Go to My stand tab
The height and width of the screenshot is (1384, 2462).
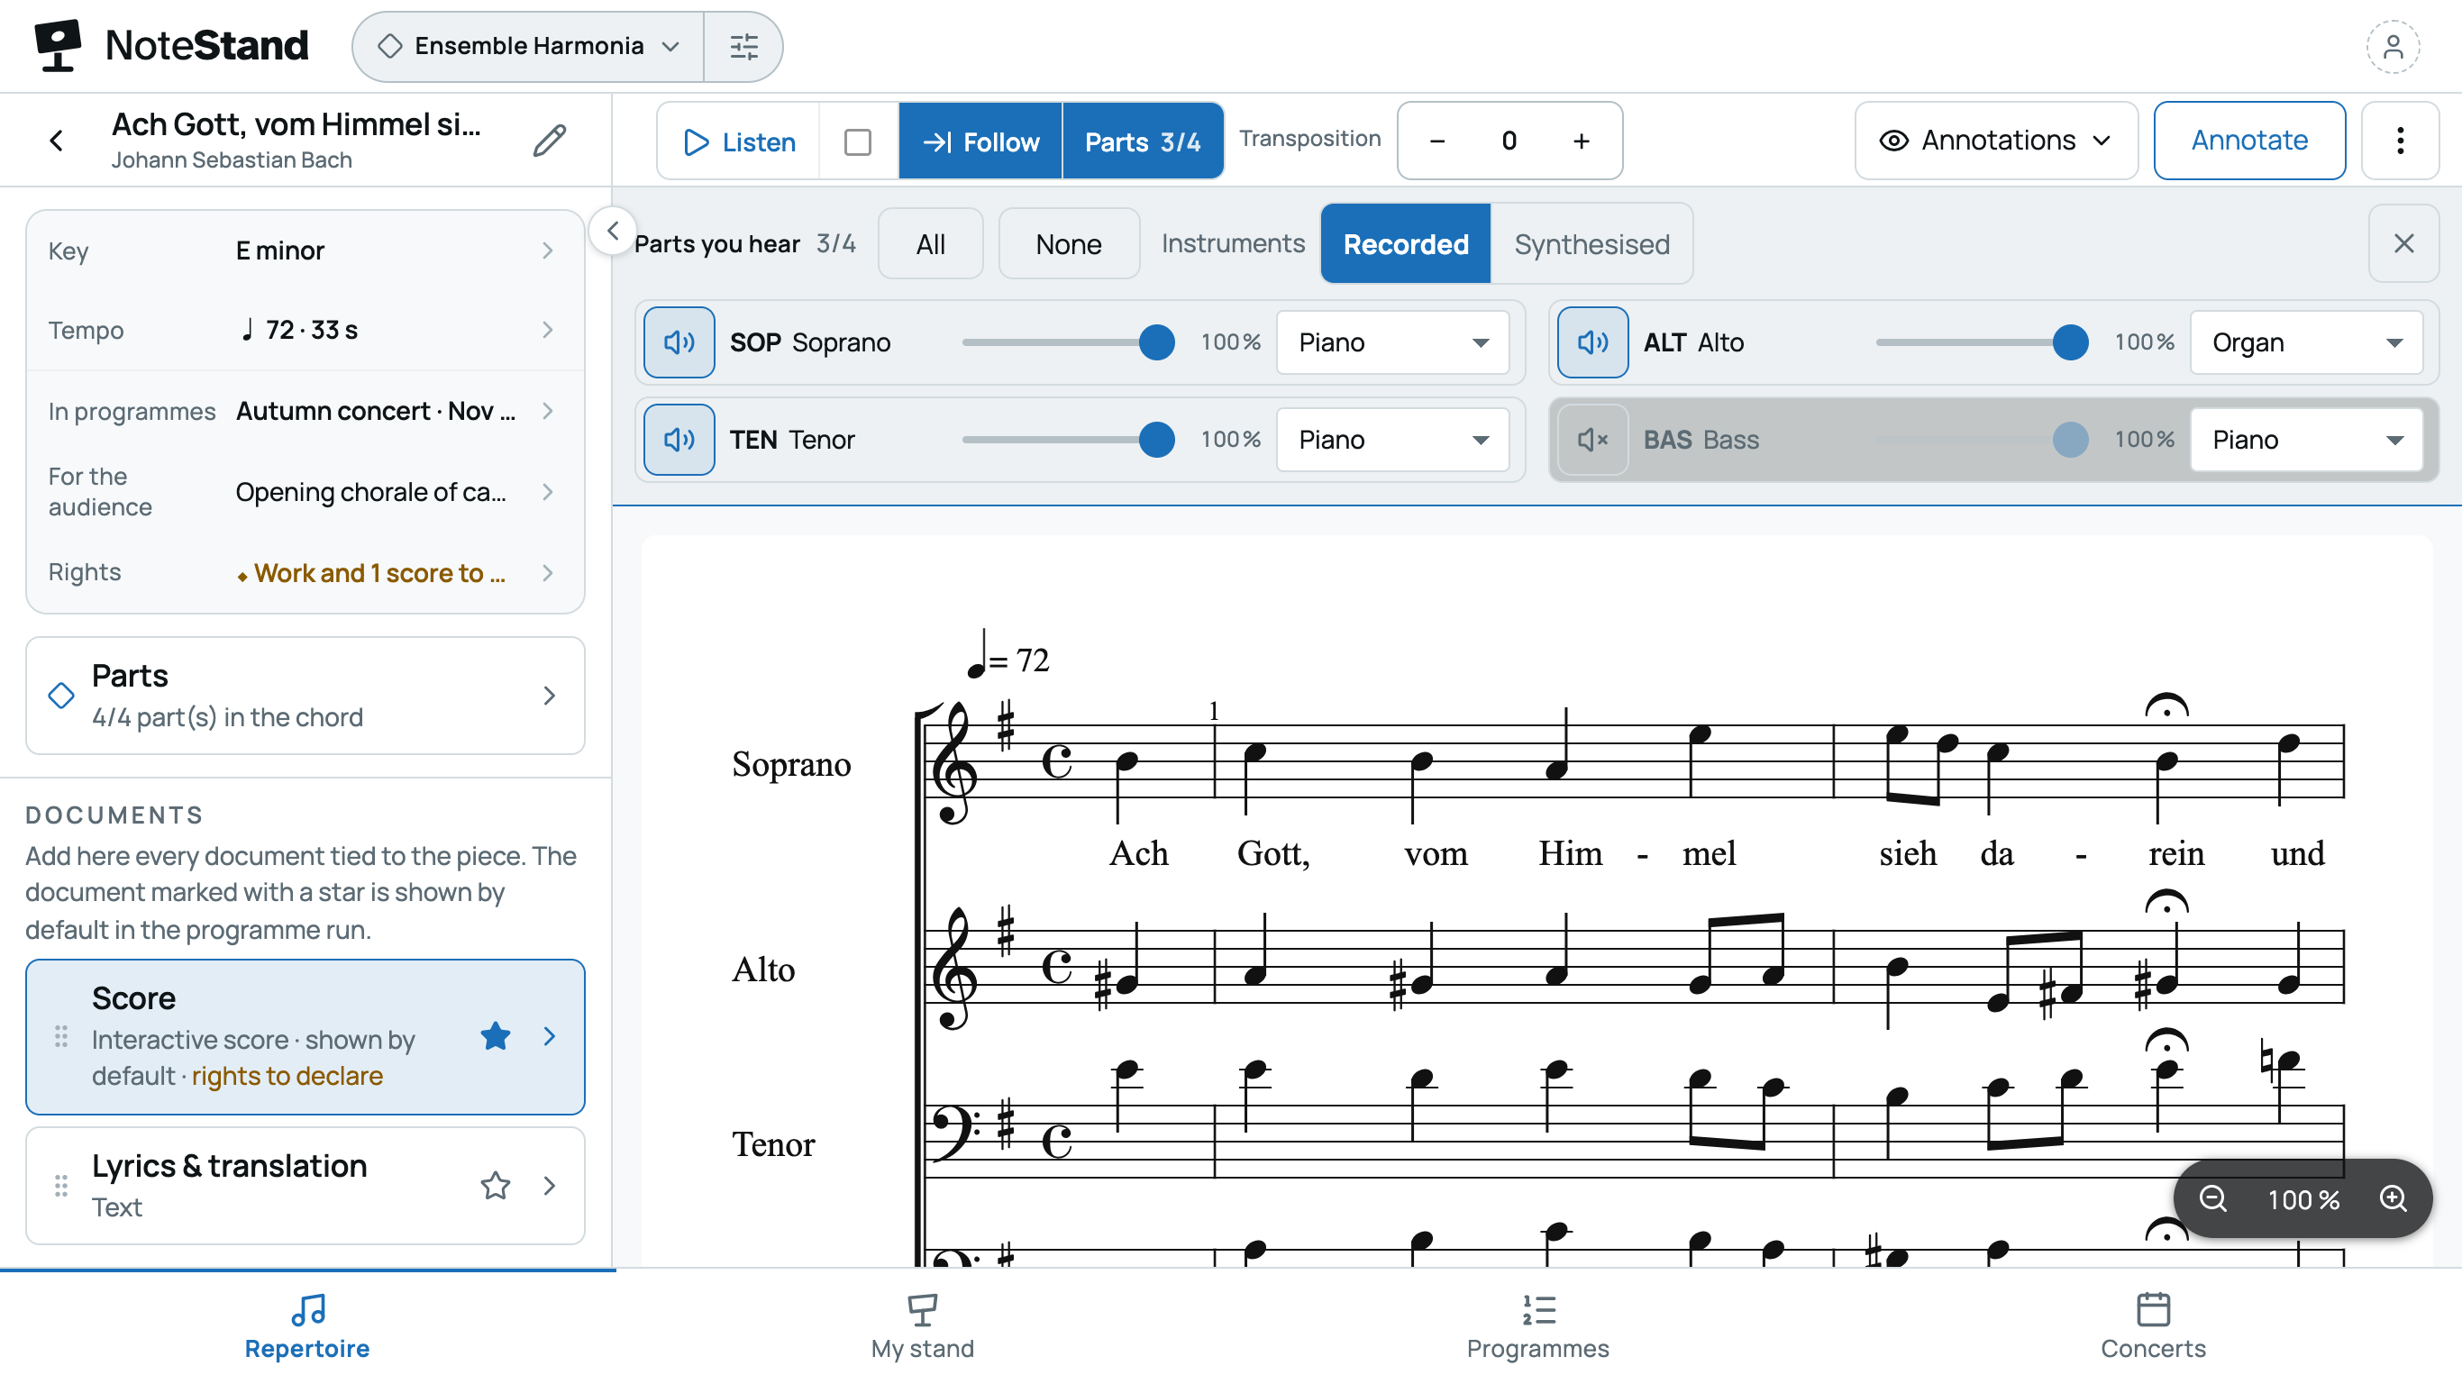click(922, 1326)
